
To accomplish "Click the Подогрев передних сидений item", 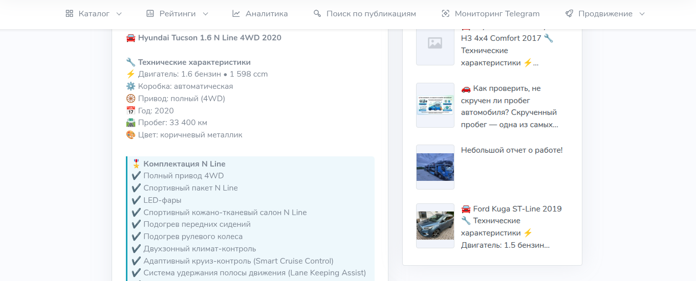I will click(191, 224).
